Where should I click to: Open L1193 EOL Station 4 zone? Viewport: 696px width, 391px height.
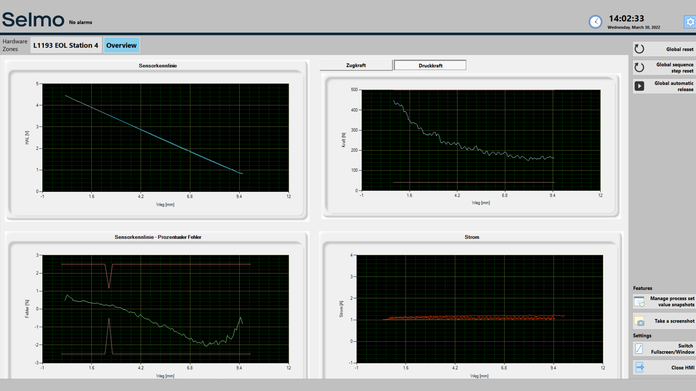point(66,45)
